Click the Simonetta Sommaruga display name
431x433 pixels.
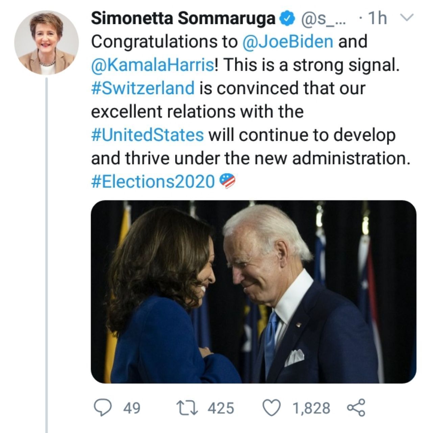tap(184, 19)
